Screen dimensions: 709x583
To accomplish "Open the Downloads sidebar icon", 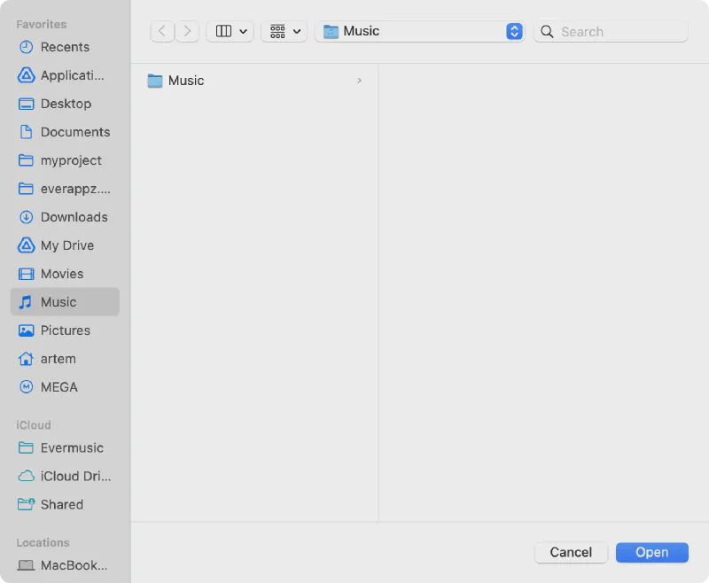I will 26,217.
